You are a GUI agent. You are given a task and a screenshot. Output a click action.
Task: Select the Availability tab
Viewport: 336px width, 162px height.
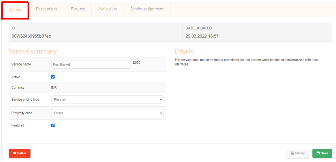tap(107, 9)
